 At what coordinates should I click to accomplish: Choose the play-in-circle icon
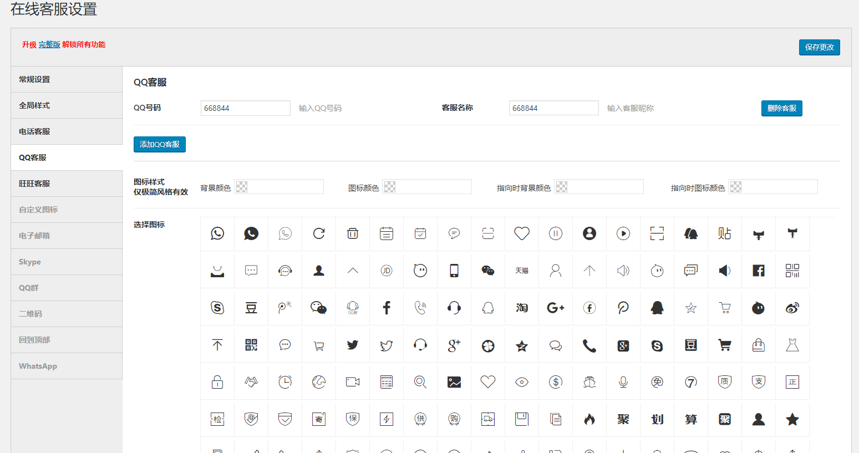[x=623, y=233]
